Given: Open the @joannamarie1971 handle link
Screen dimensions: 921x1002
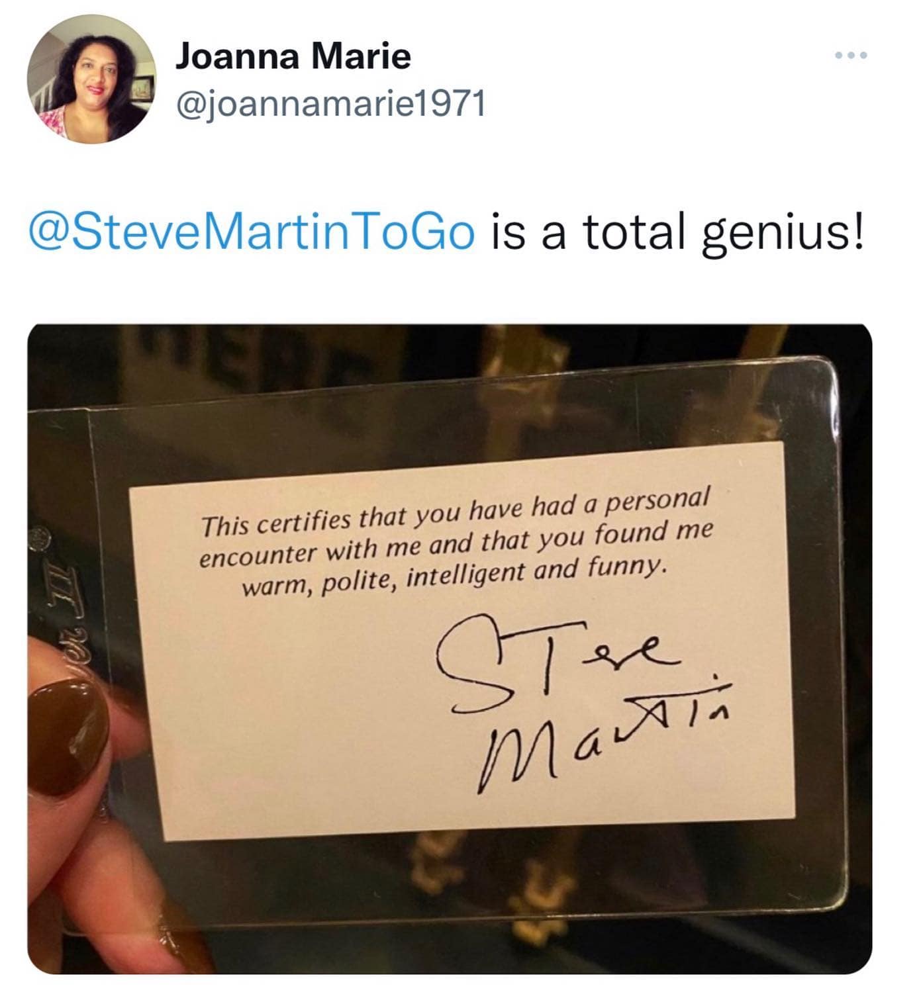Looking at the screenshot, I should point(330,104).
